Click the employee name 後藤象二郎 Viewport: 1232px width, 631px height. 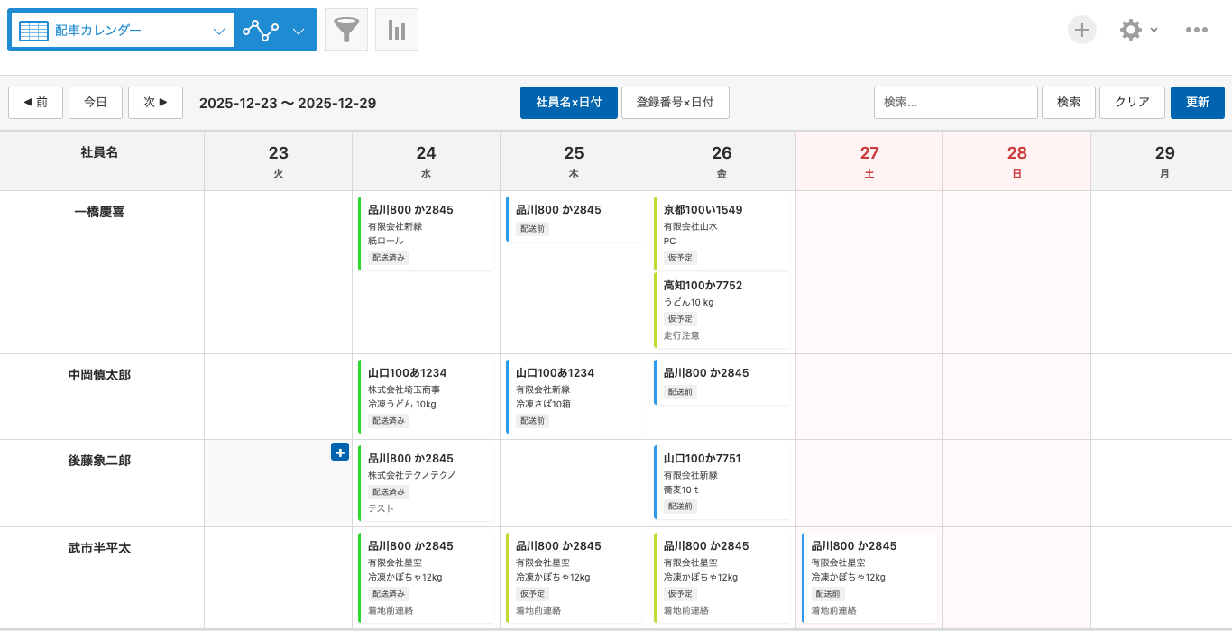click(99, 460)
